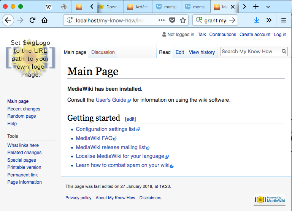Click the Getting started edit link
292x211 pixels.
click(130, 119)
